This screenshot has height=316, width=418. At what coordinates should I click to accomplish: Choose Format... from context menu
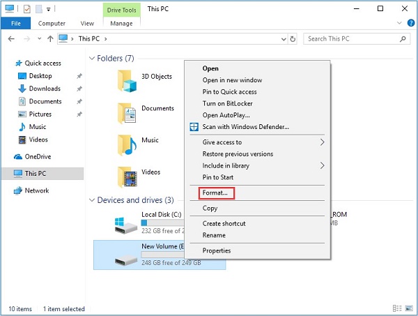[215, 192]
